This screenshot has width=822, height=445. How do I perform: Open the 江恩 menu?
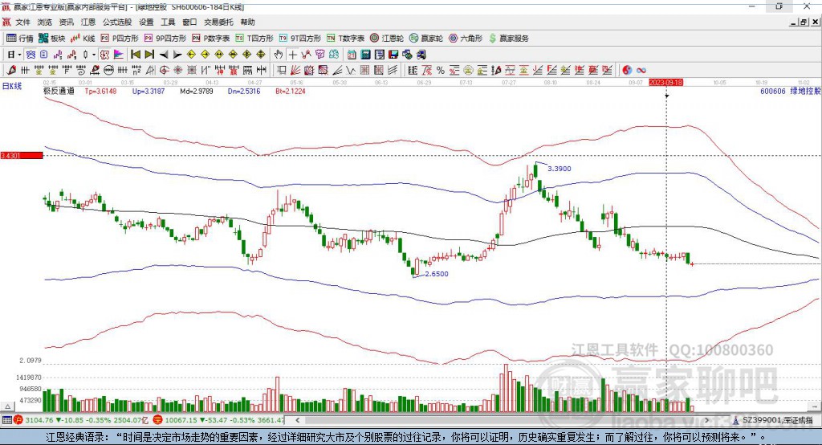pyautogui.click(x=88, y=22)
